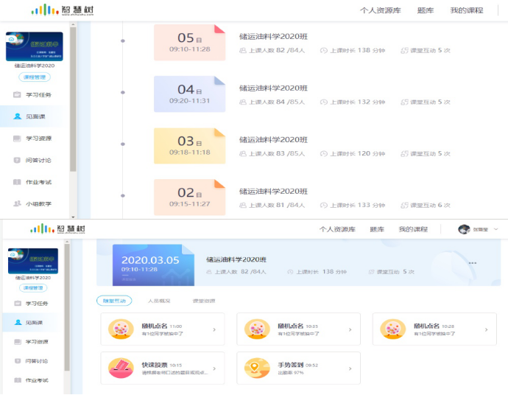This screenshot has height=395, width=508.
Task: Open the user account dropdown arrow
Action: 495,229
